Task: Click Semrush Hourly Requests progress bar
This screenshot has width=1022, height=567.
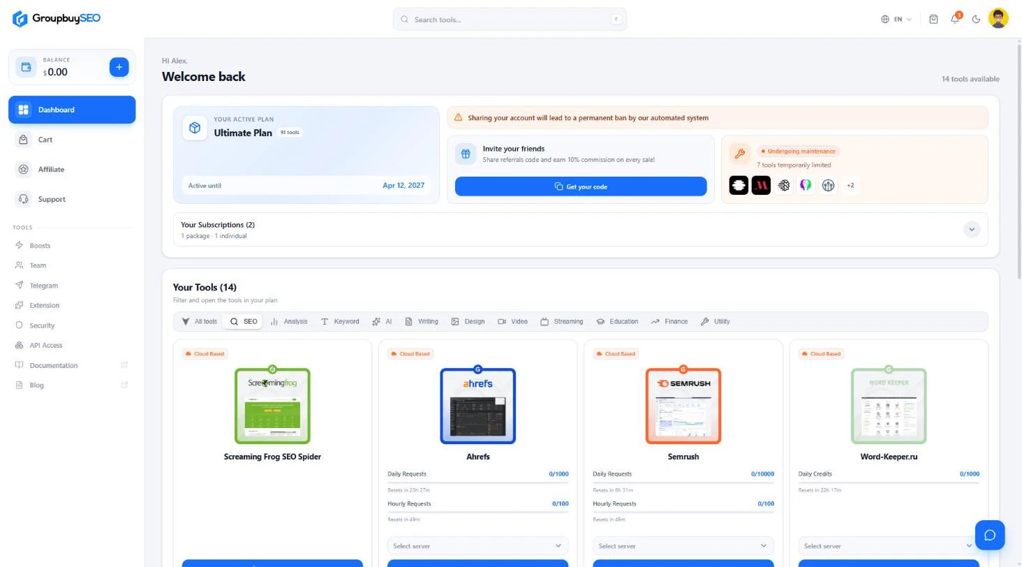Action: pyautogui.click(x=683, y=512)
